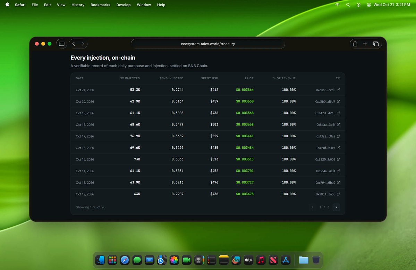Open external link icon for tx 0xc5b0...d6d7

click(338, 102)
